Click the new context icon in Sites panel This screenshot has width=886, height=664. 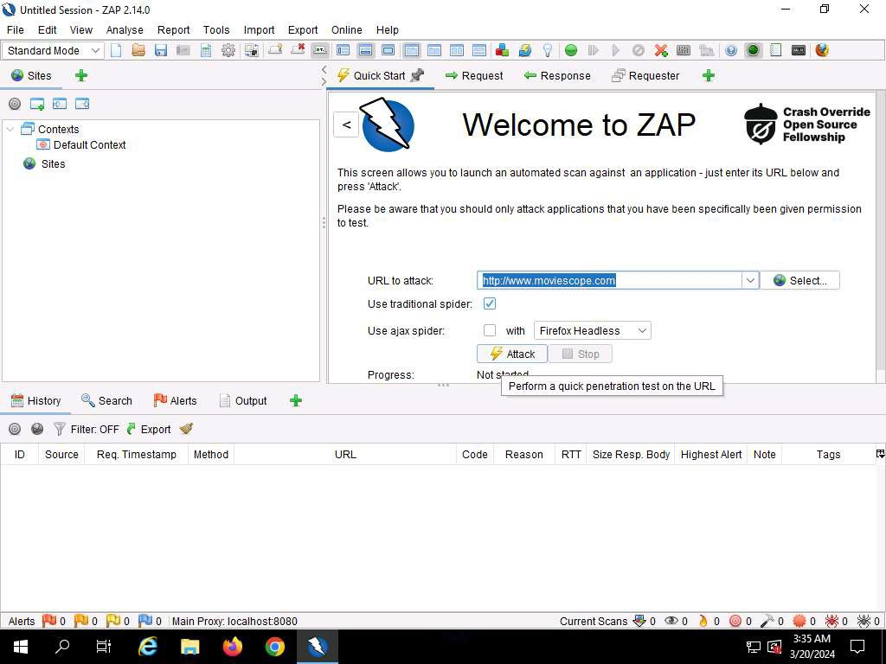tap(37, 104)
